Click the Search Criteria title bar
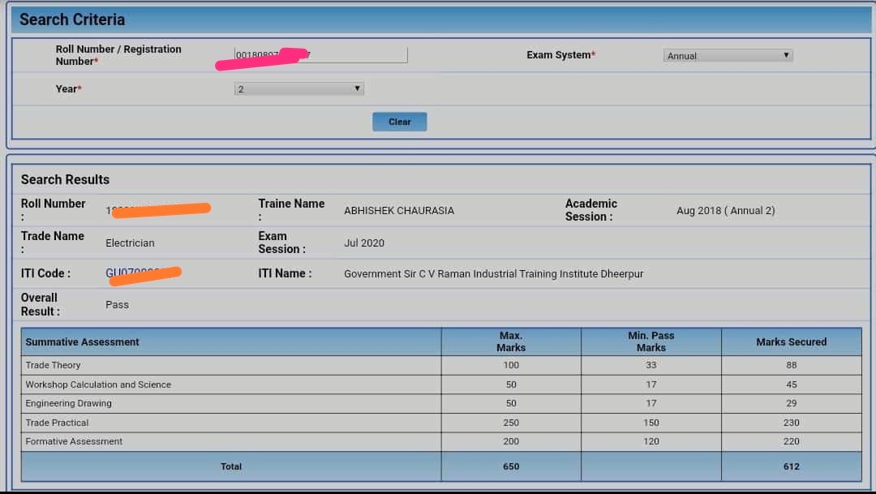The width and height of the screenshot is (876, 494). pyautogui.click(x=71, y=19)
